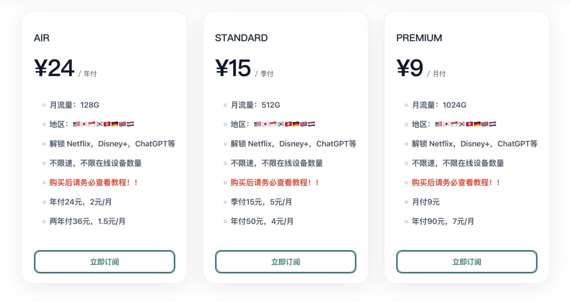Click the Hong Kong flag in STANDARD plan
Image resolution: width=571 pixels, height=302 pixels.
(x=288, y=124)
